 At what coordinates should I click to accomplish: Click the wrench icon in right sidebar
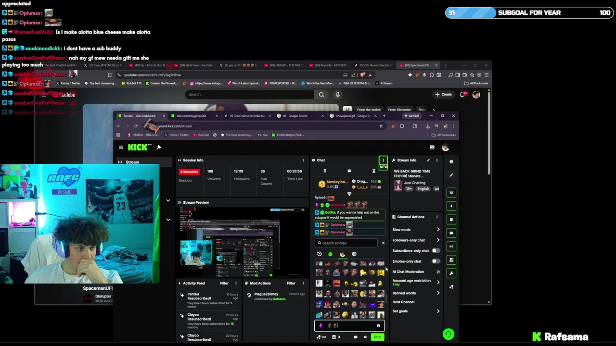tap(451, 273)
